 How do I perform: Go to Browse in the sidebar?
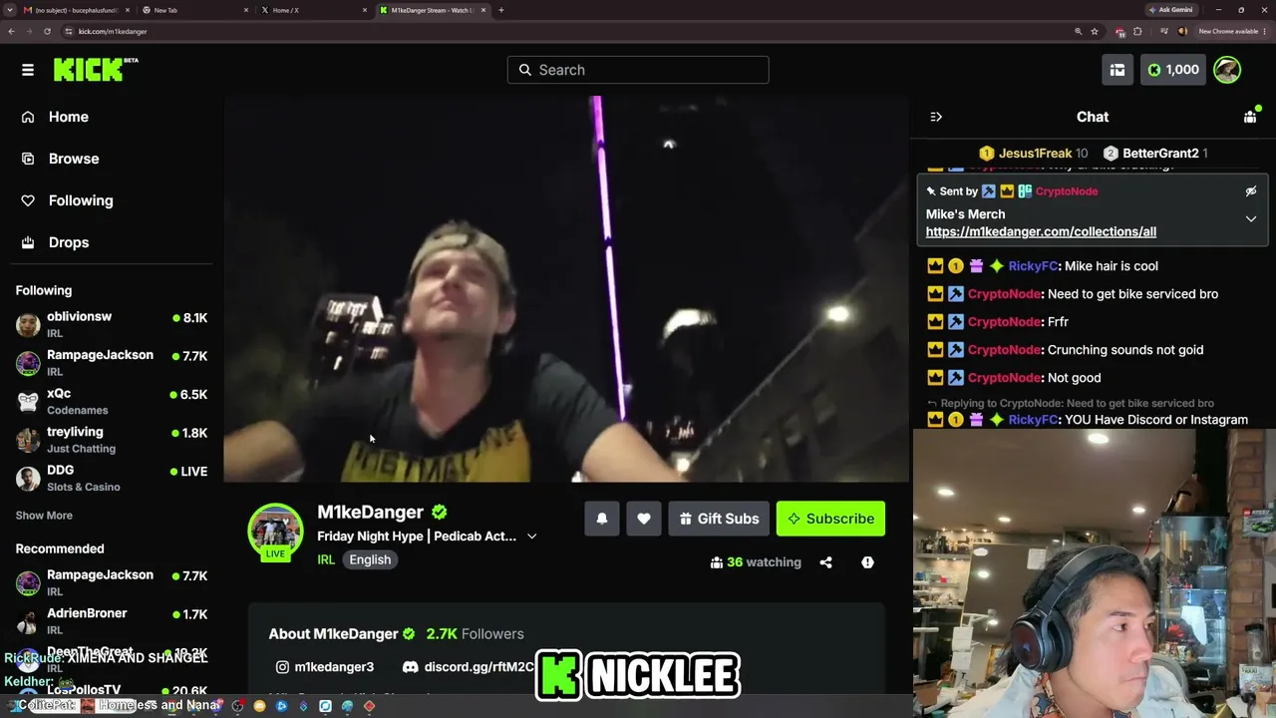tap(74, 159)
